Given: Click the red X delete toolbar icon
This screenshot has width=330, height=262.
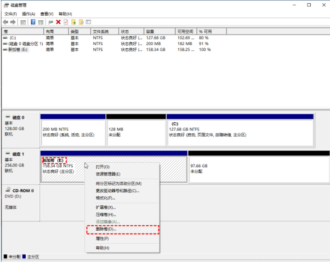Looking at the screenshot, I should pyautogui.click(x=58, y=22).
